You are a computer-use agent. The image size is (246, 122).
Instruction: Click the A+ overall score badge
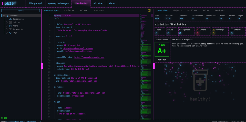pos(162,50)
